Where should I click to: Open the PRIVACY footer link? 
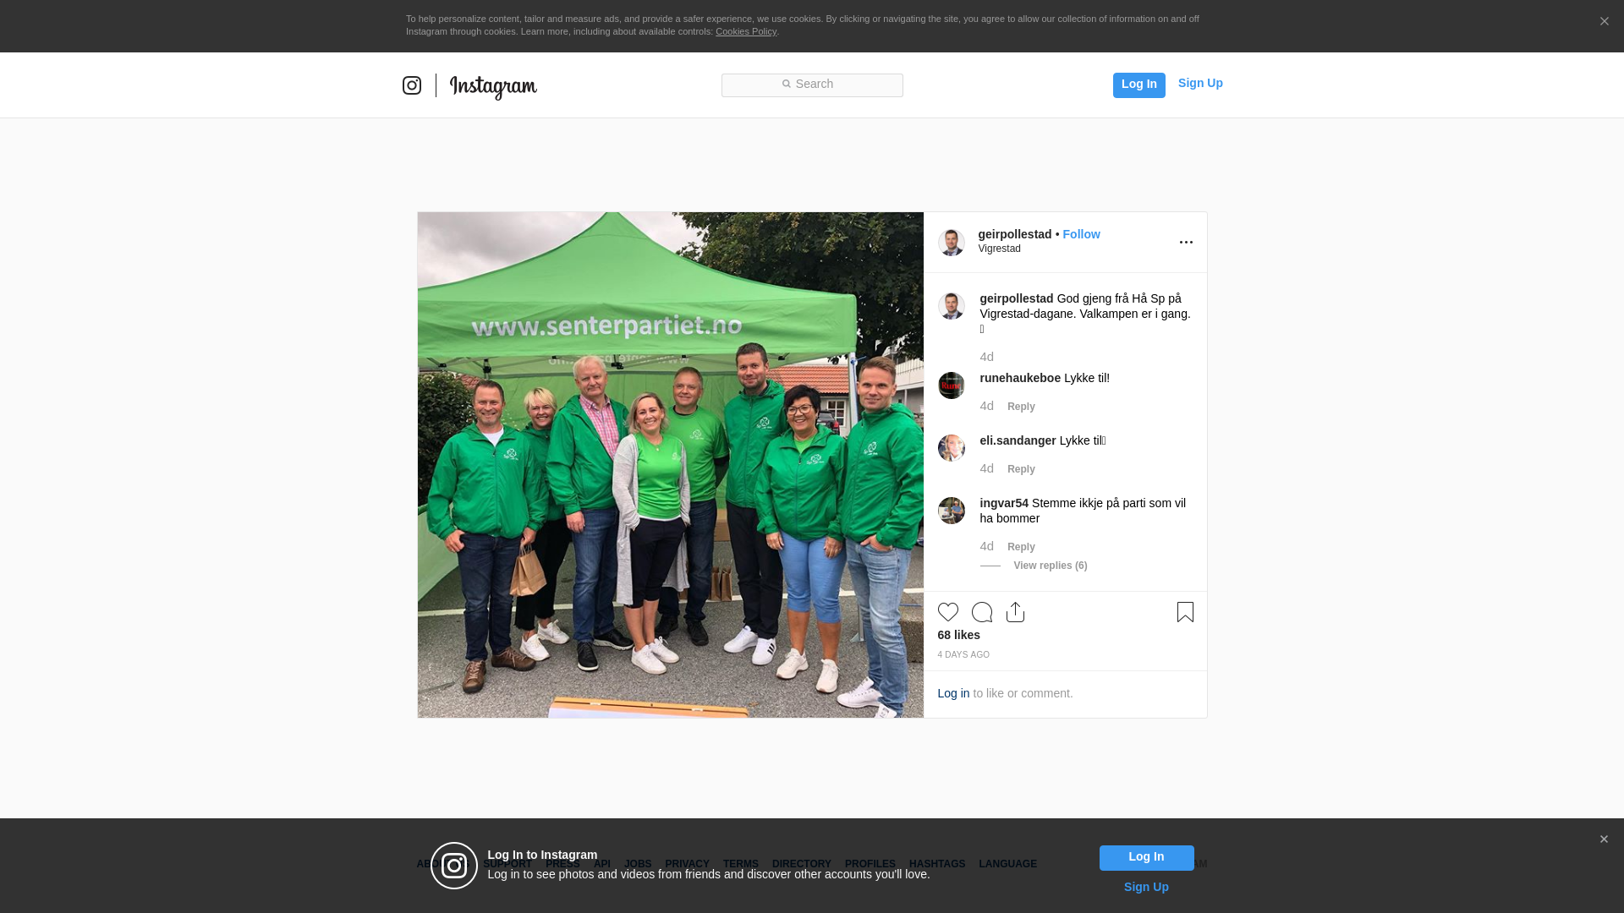tap(687, 864)
